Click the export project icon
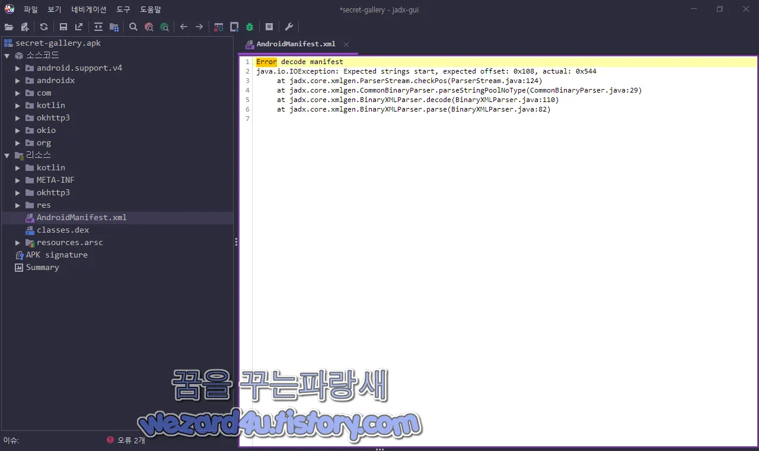 [79, 27]
